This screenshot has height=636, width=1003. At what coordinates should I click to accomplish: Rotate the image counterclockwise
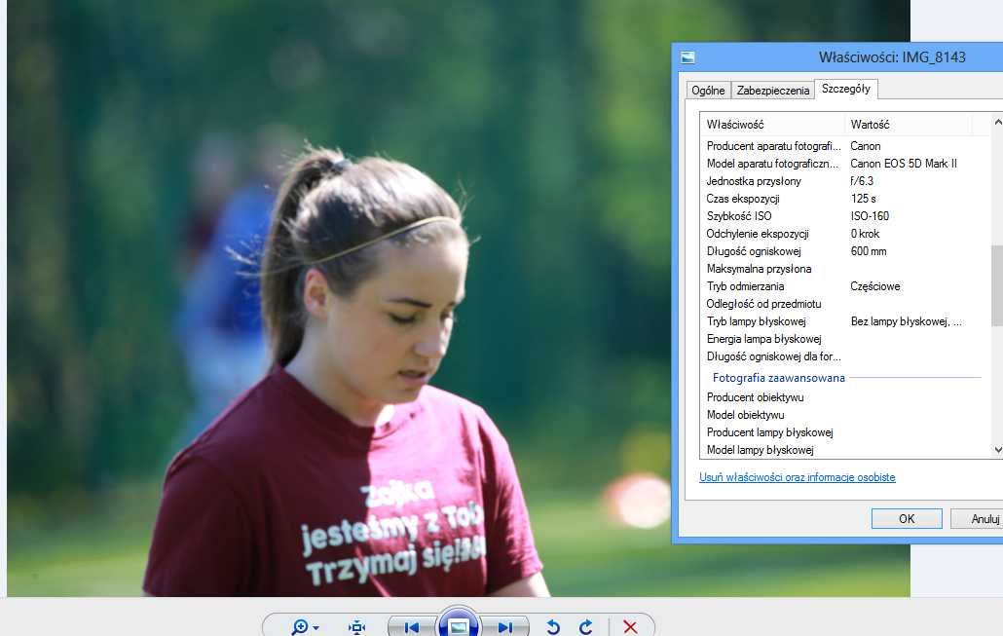tap(553, 627)
